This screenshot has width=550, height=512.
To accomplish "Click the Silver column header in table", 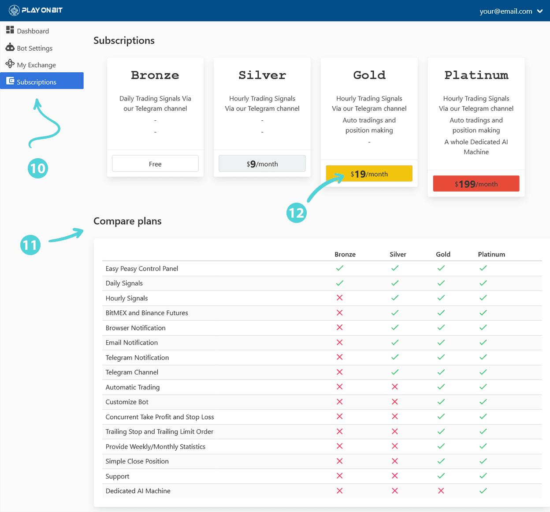I will click(398, 254).
